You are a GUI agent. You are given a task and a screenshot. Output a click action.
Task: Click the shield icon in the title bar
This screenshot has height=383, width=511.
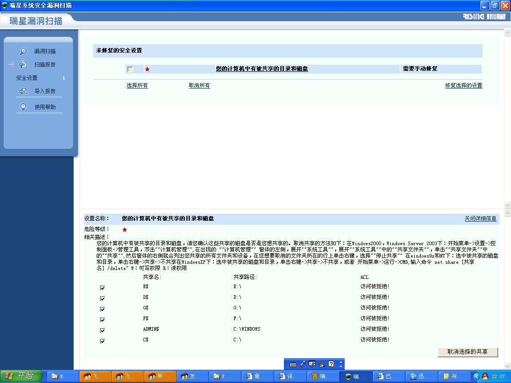coord(4,5)
